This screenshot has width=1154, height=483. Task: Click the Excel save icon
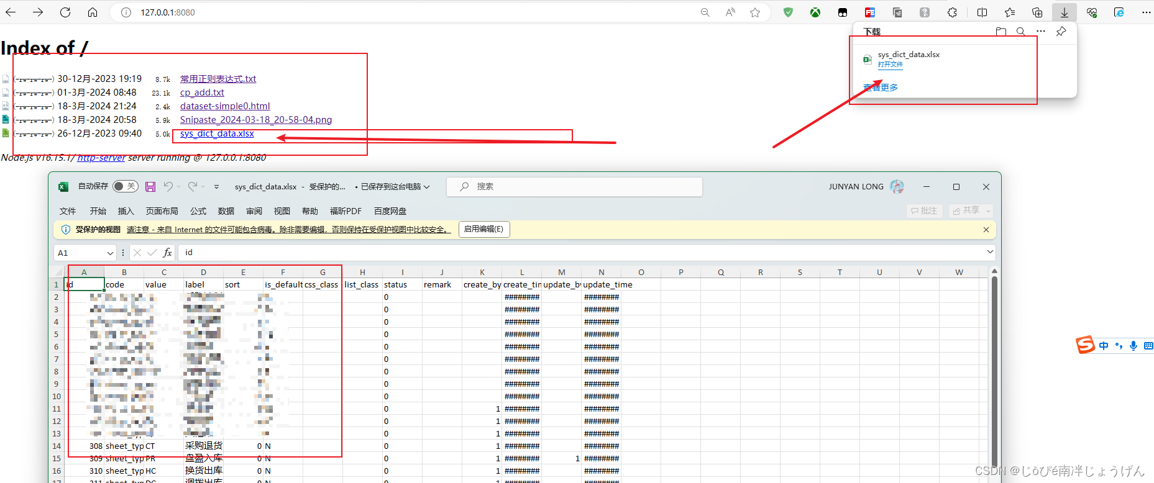(150, 186)
